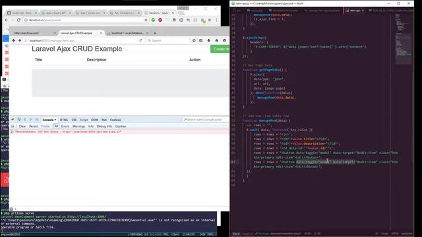This screenshot has width=422, height=237.
Task: Toggle Persist in the Firebug console
Action: pos(34,126)
